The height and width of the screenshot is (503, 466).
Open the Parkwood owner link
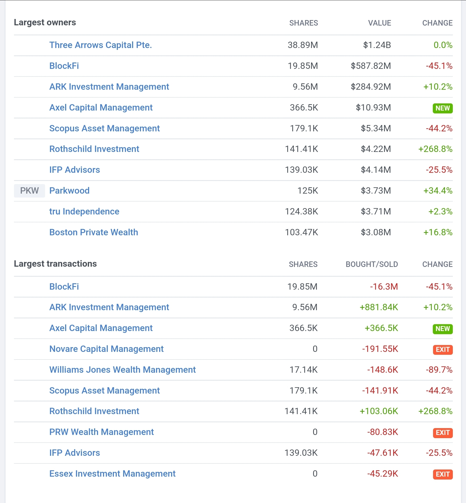[x=69, y=191]
